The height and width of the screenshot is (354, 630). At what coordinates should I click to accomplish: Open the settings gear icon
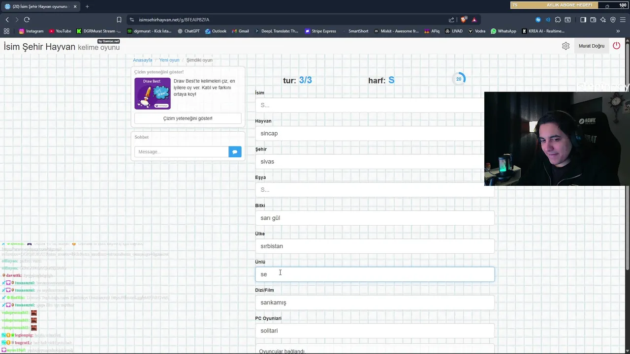(566, 46)
